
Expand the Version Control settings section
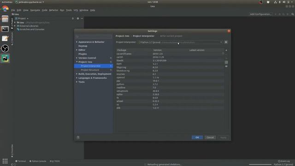(x=77, y=58)
